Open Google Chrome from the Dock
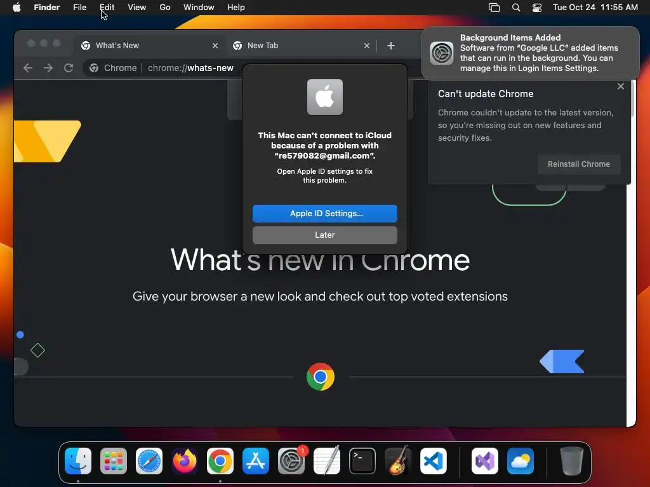 tap(220, 461)
